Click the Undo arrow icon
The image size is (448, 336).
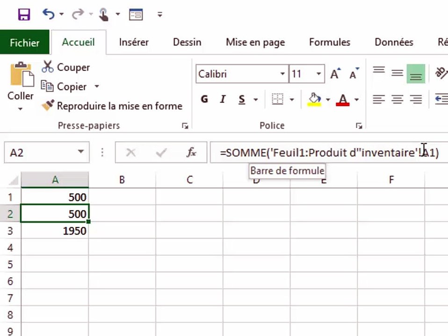click(48, 14)
